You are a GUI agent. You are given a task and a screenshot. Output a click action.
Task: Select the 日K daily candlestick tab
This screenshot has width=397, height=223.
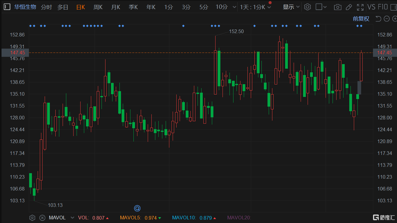coord(81,7)
